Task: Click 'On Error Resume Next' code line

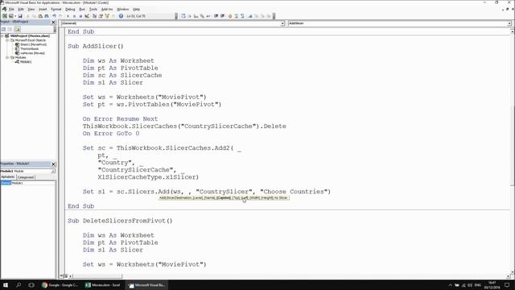Action: [x=120, y=119]
